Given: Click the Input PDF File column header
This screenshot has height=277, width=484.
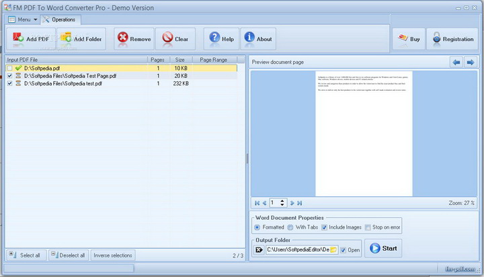Looking at the screenshot, I should pyautogui.click(x=76, y=60).
